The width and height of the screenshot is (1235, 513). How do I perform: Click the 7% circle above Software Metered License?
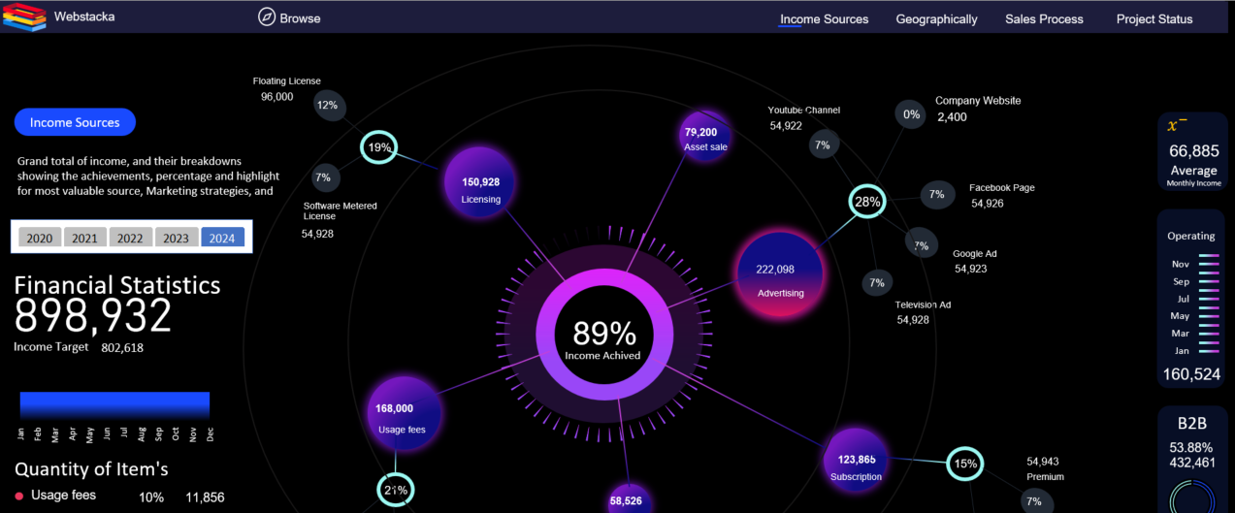coord(325,177)
